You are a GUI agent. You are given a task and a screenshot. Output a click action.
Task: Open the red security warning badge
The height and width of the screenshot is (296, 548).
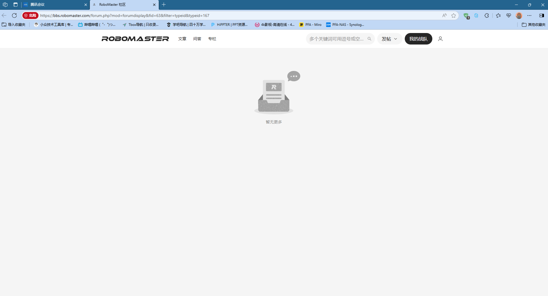click(x=30, y=16)
